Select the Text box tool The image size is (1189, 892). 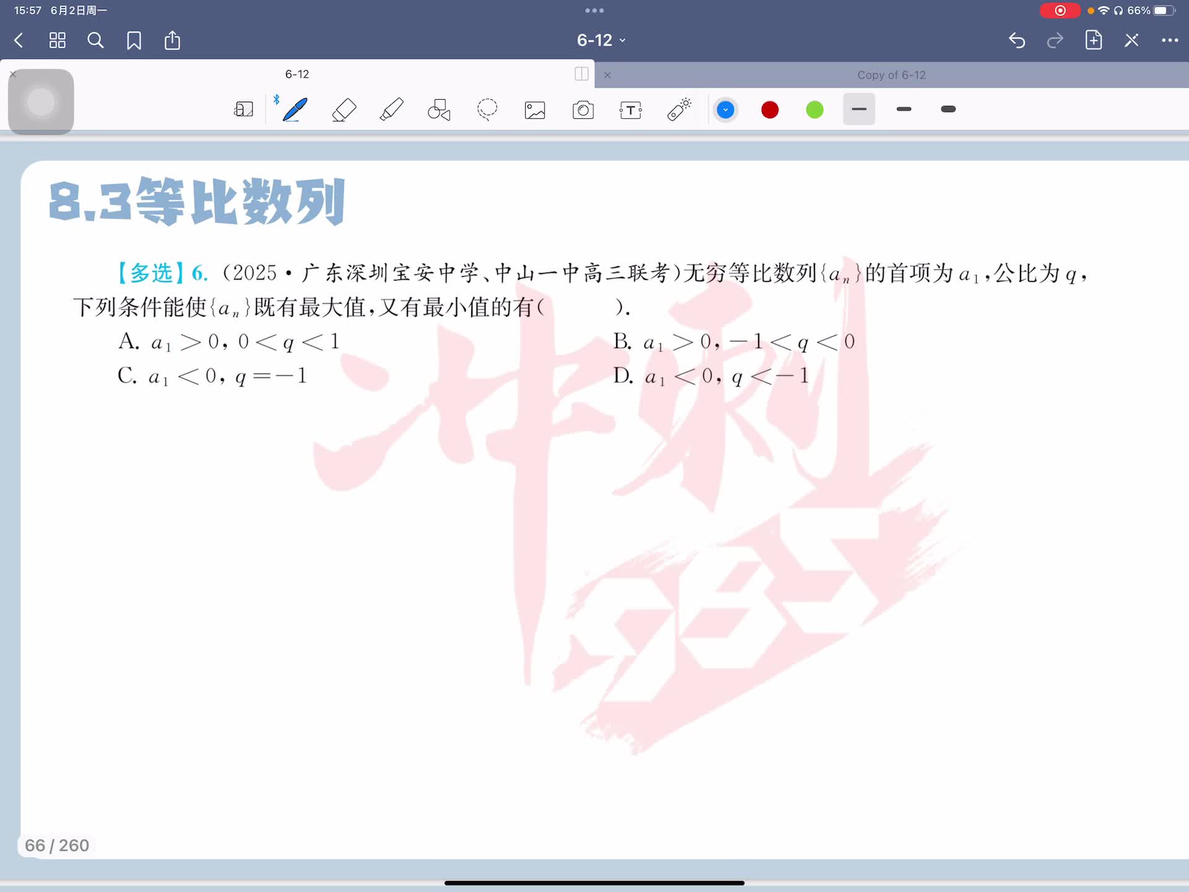[x=630, y=110]
